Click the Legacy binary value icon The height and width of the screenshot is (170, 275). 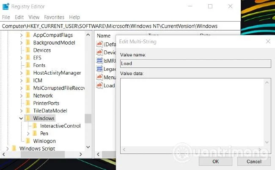coord(99,69)
